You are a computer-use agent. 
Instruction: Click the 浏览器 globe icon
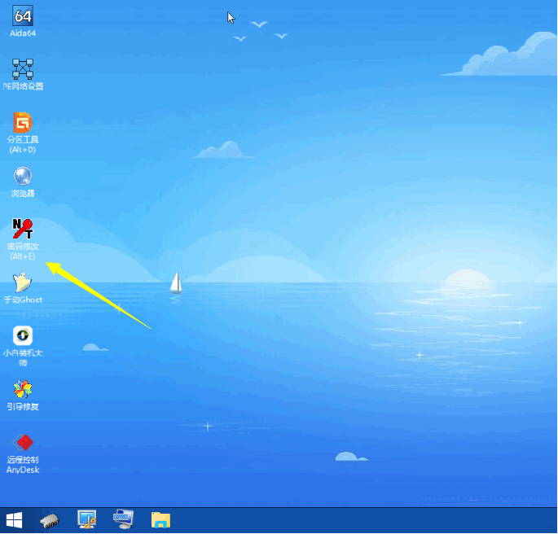pyautogui.click(x=23, y=176)
